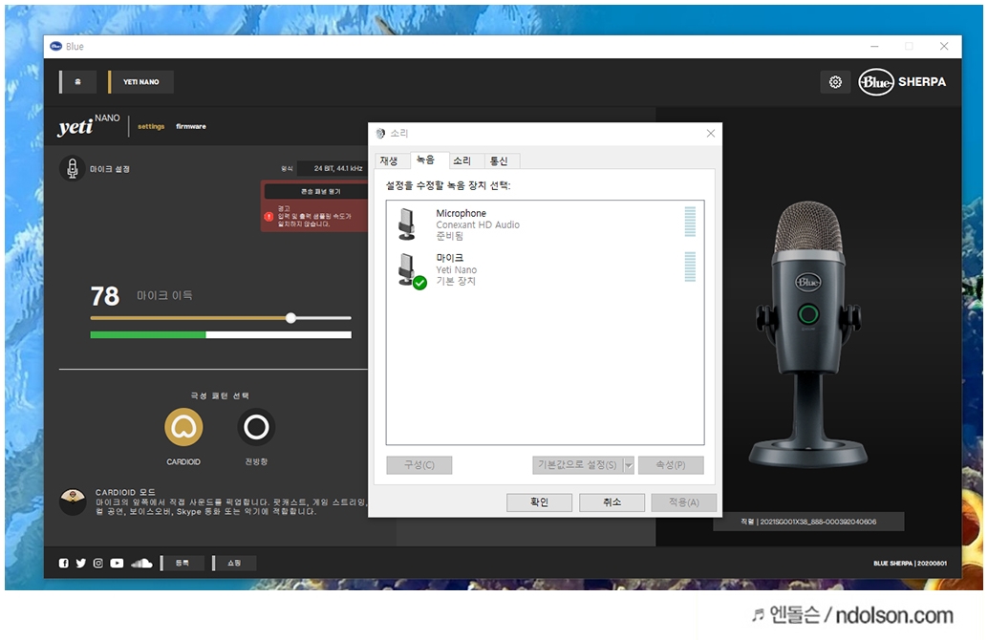Adjust the mic gain slider handle
Viewport: 988px width, 640px height.
pyautogui.click(x=290, y=318)
